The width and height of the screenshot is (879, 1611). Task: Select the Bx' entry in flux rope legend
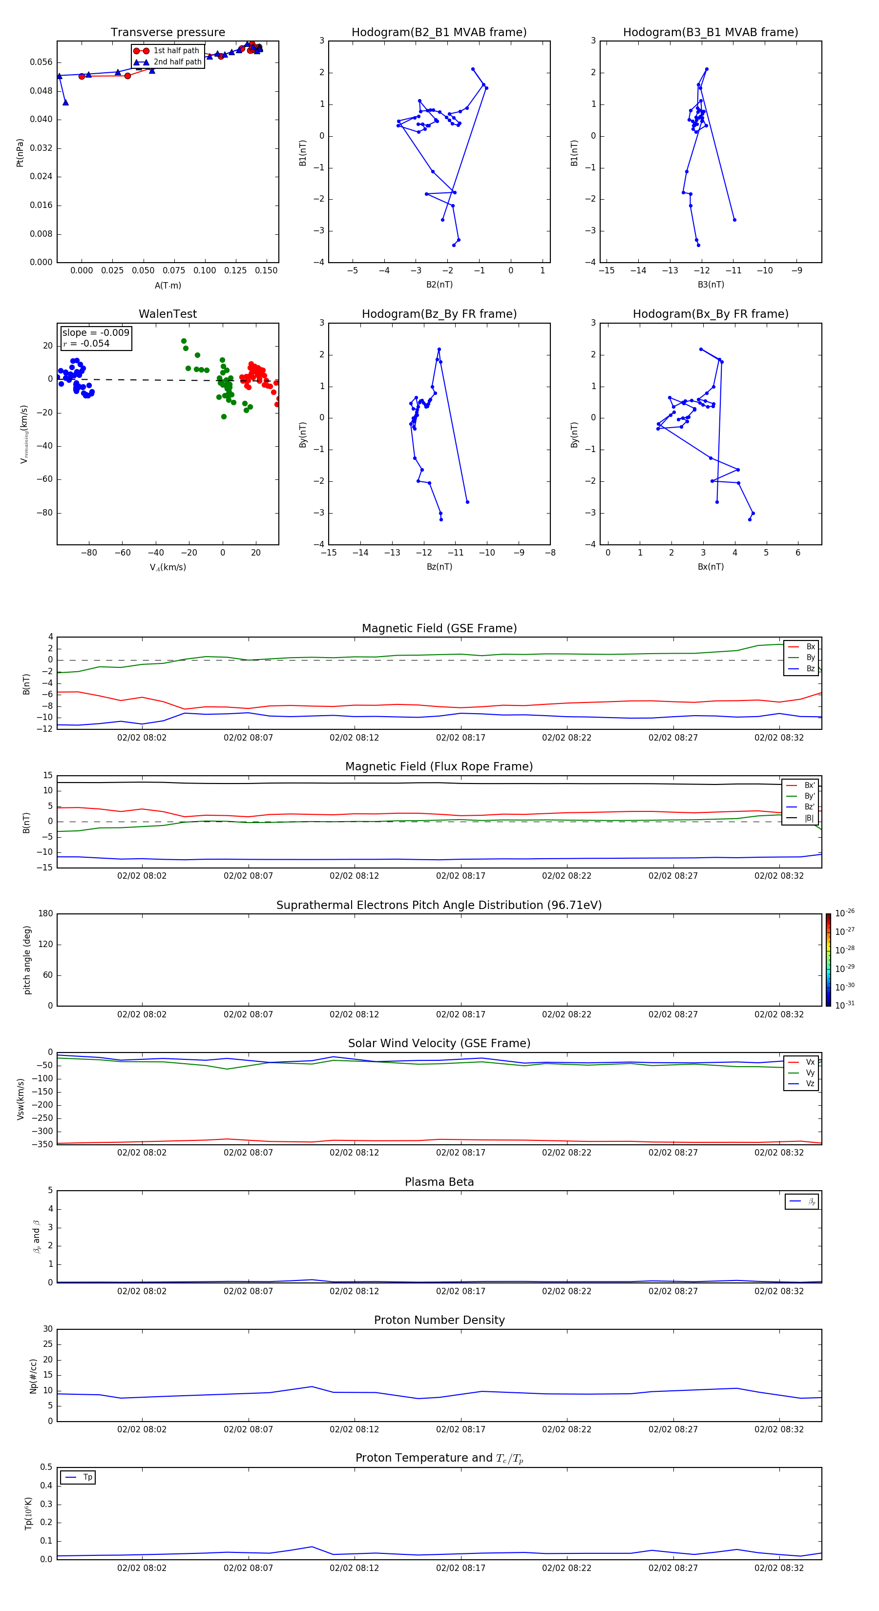(801, 785)
